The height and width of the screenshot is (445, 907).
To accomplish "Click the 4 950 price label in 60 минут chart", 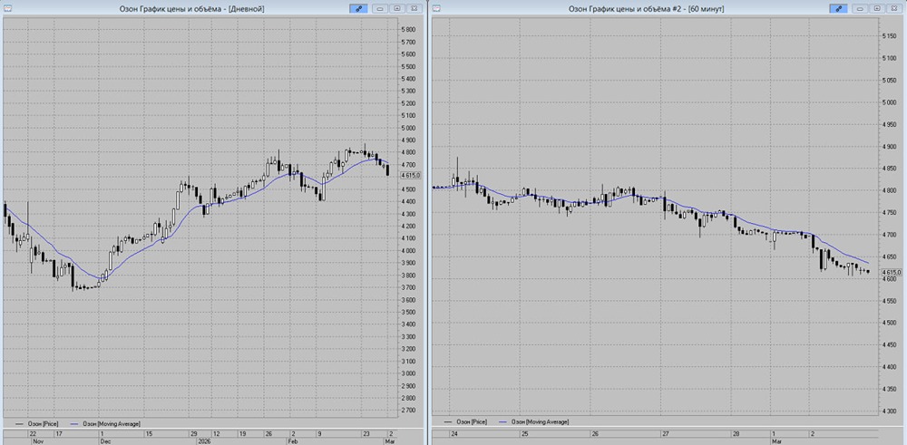I will pos(889,124).
